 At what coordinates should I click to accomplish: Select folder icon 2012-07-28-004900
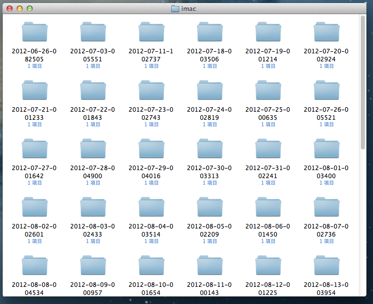(x=93, y=148)
